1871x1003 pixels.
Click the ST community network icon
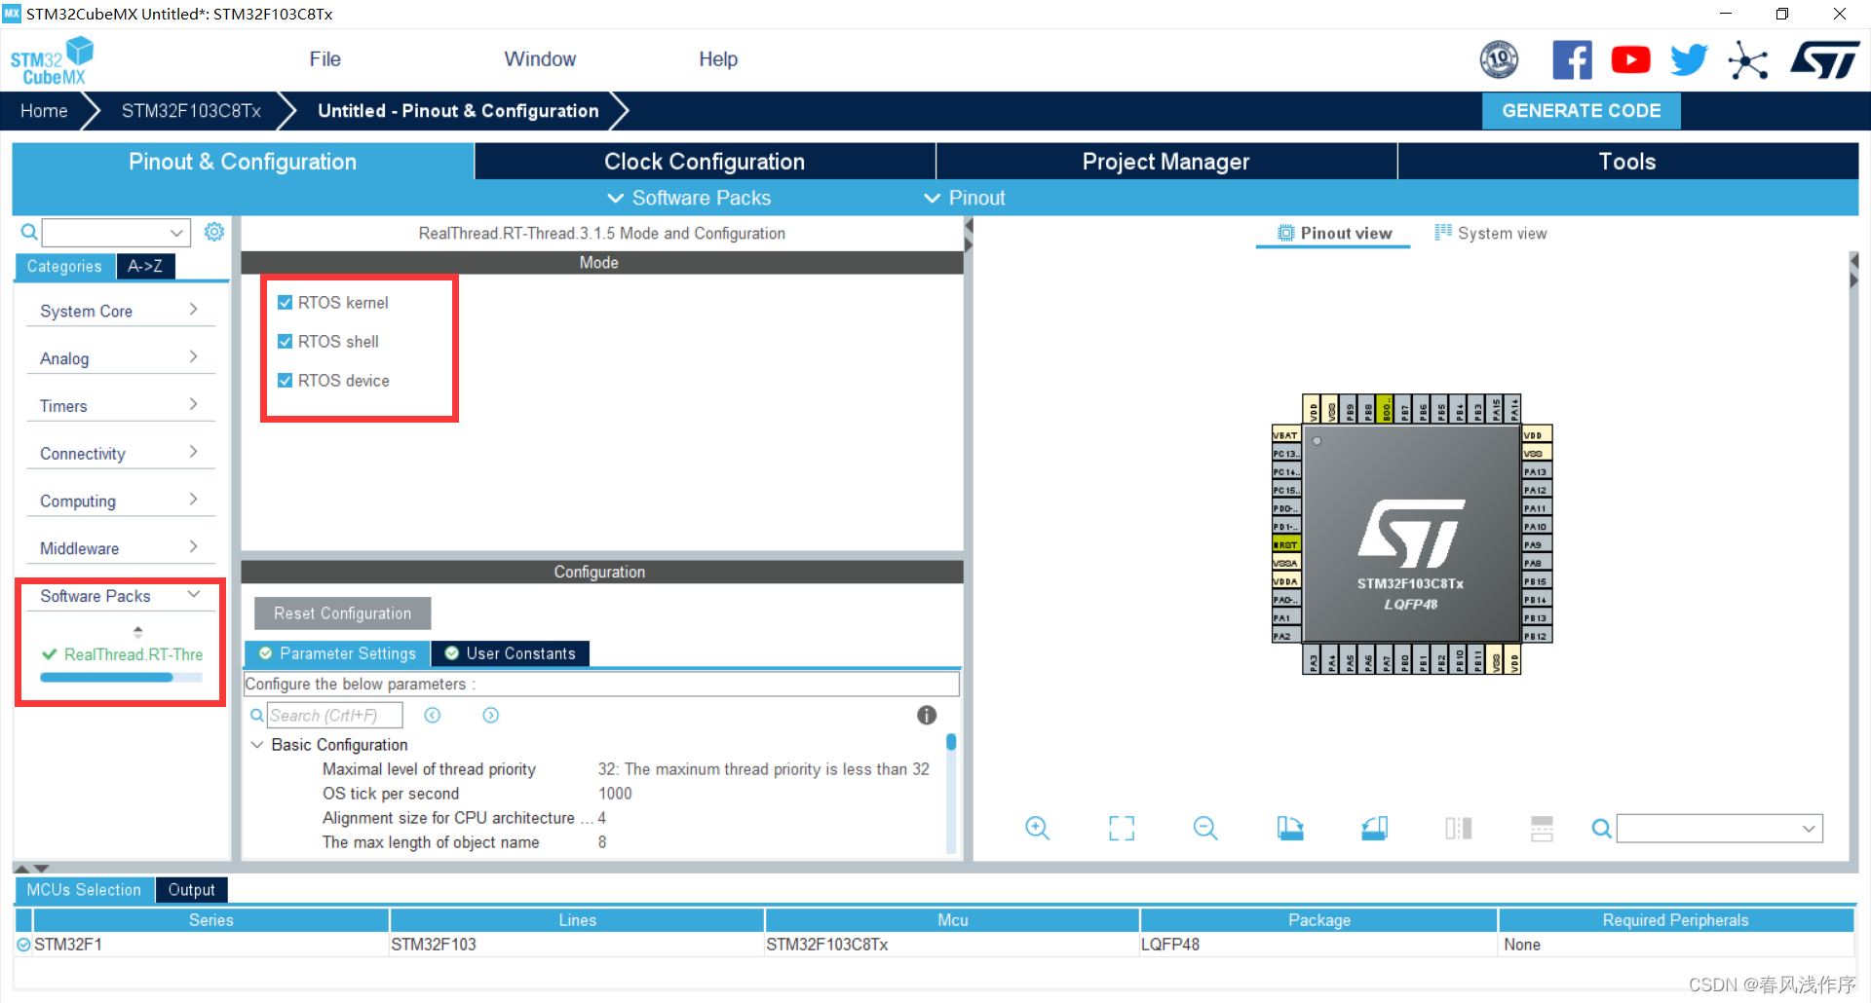[x=1747, y=60]
